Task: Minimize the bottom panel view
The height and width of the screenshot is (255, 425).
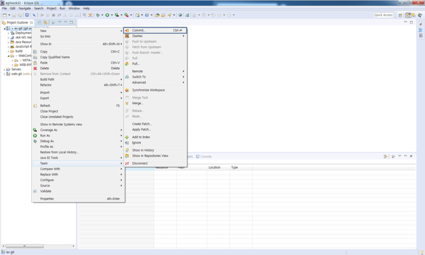Action: pos(406,156)
